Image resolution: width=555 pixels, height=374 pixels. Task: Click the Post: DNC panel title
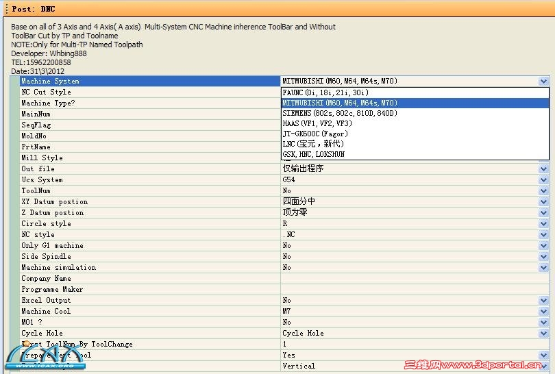34,9
